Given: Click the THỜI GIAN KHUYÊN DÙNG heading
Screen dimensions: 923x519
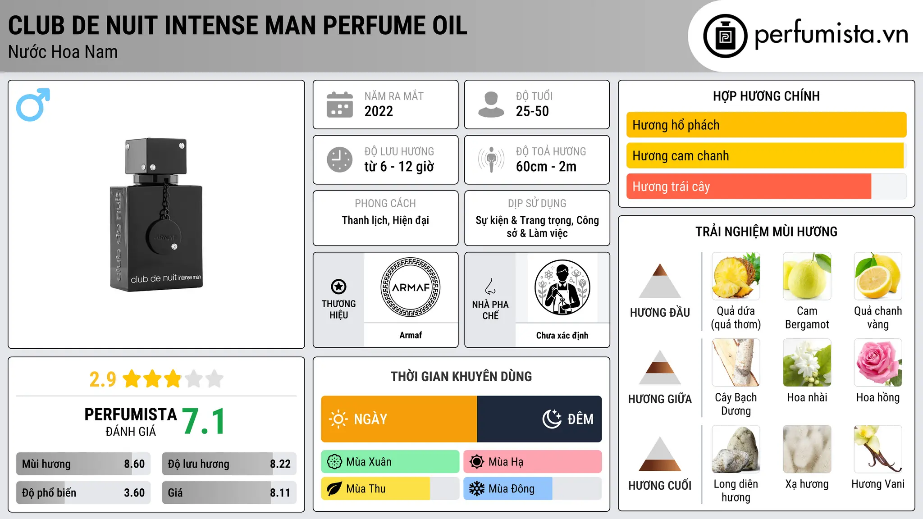Looking at the screenshot, I should tap(461, 377).
